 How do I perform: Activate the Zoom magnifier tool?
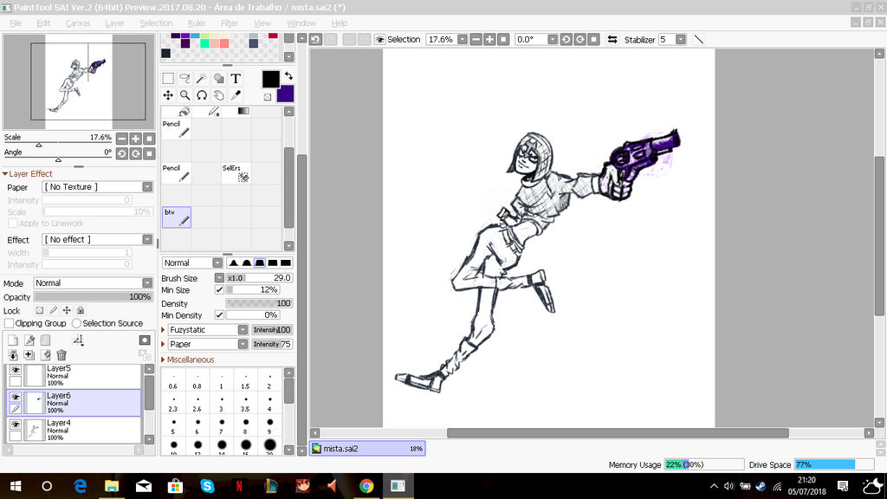coord(185,95)
